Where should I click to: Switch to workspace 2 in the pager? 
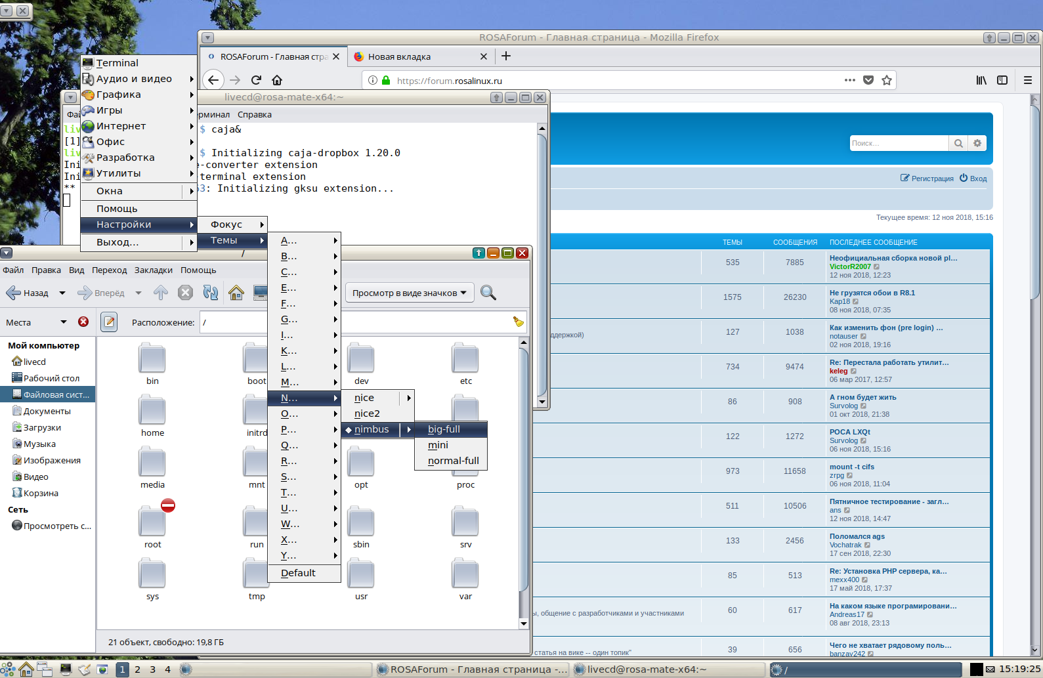click(x=137, y=669)
